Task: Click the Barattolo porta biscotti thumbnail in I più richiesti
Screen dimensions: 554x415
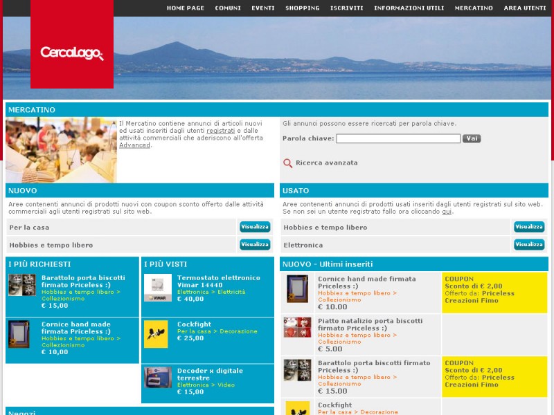Action: point(21,285)
